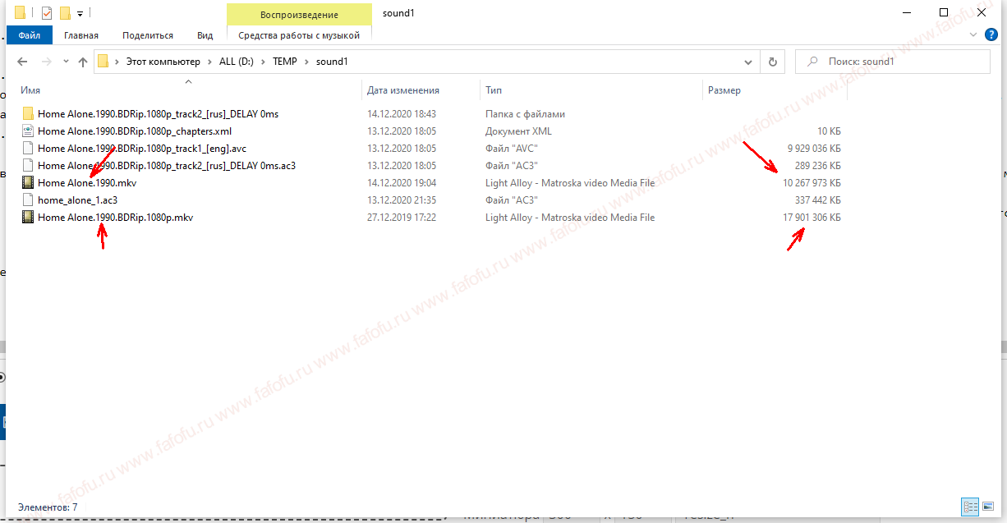Switch to details view icon in status bar
Image resolution: width=1007 pixels, height=523 pixels.
(x=969, y=507)
